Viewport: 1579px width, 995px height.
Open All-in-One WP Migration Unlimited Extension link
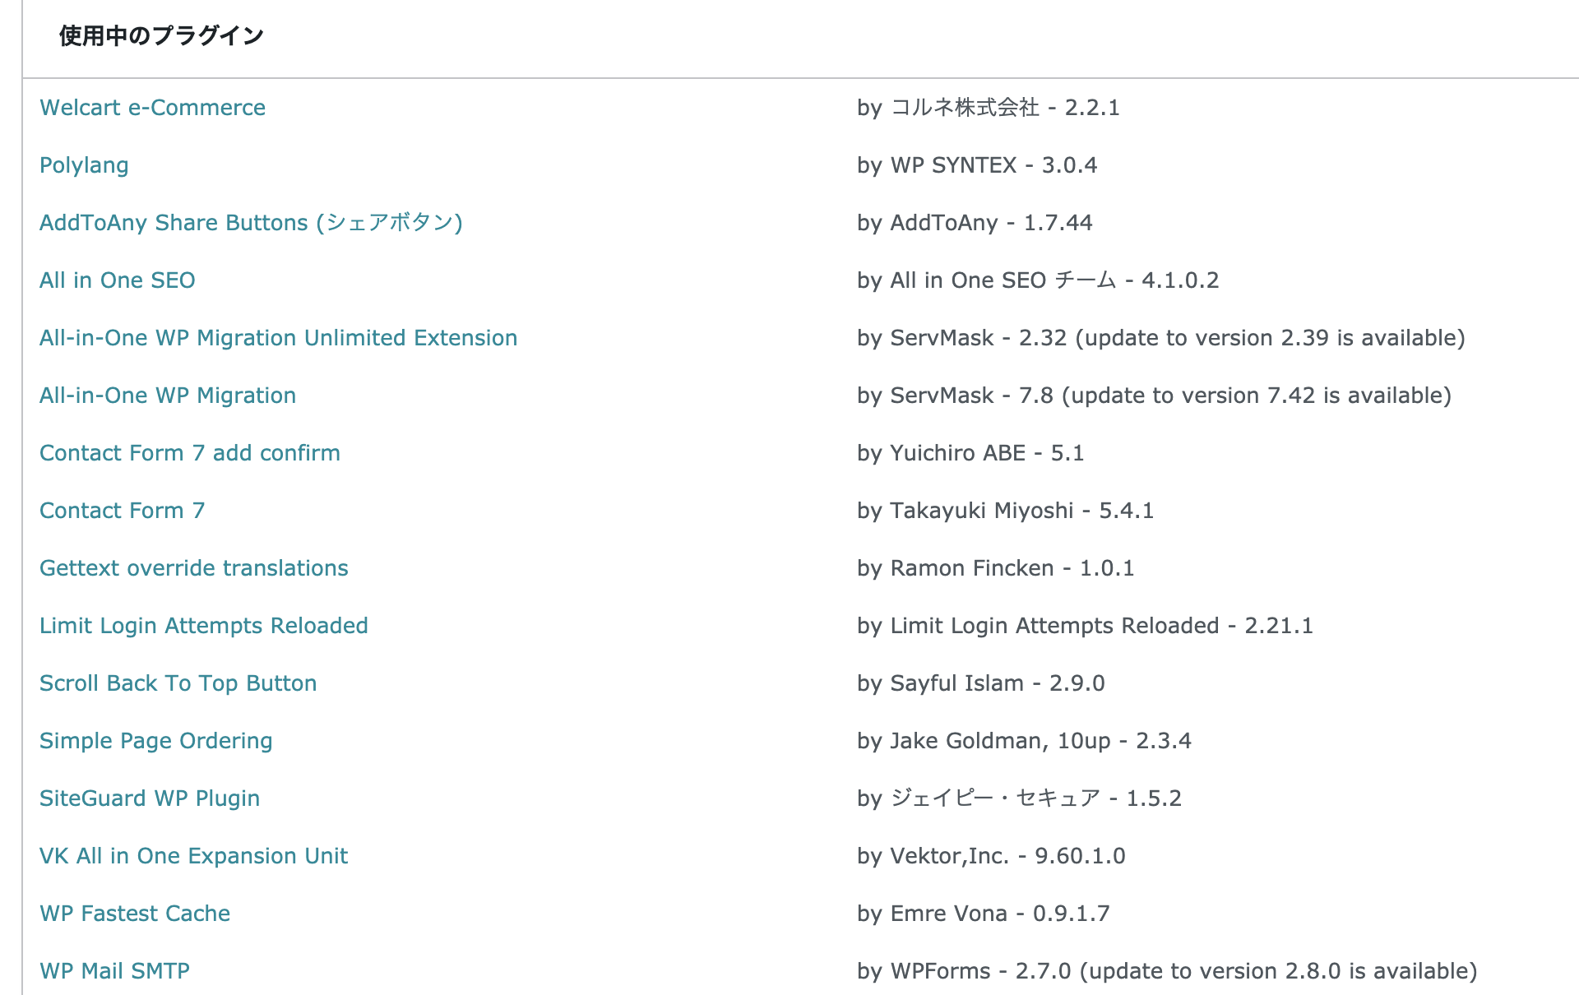pos(278,338)
